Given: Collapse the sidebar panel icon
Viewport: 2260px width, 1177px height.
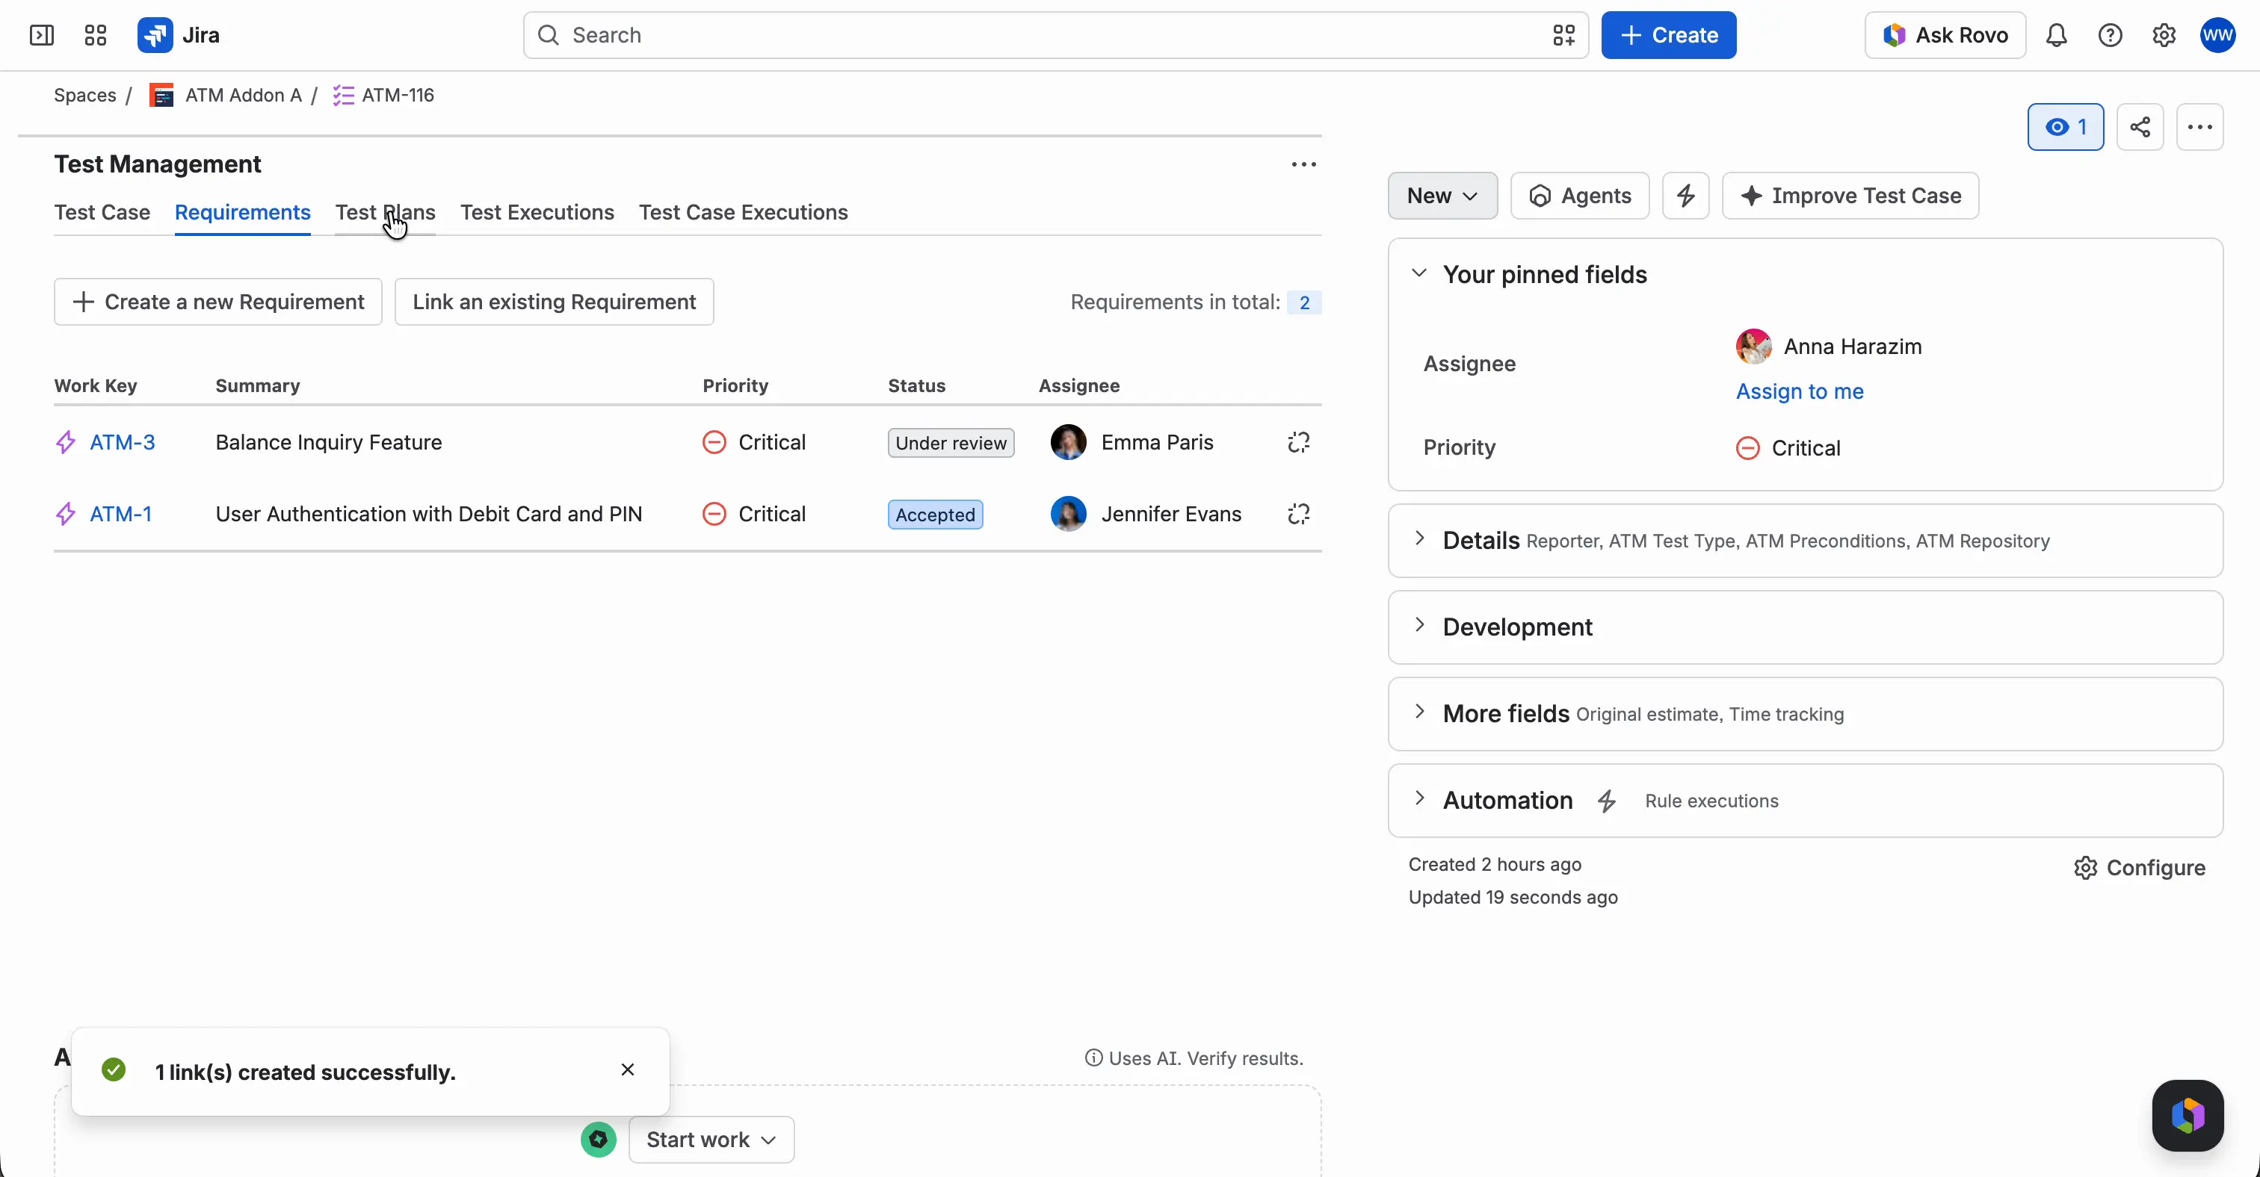Looking at the screenshot, I should [x=42, y=35].
